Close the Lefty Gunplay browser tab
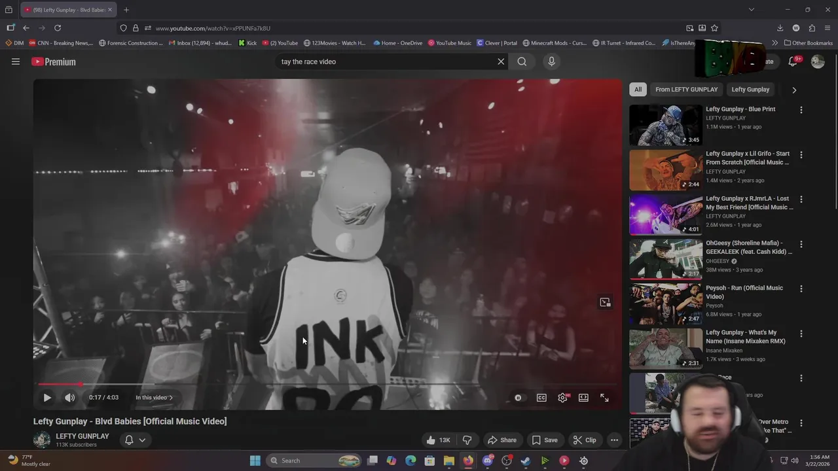Screen dimensions: 838x471 pos(110,10)
